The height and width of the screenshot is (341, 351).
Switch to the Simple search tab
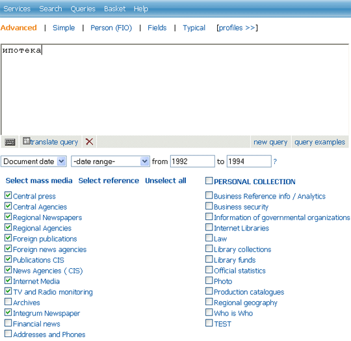pos(64,28)
